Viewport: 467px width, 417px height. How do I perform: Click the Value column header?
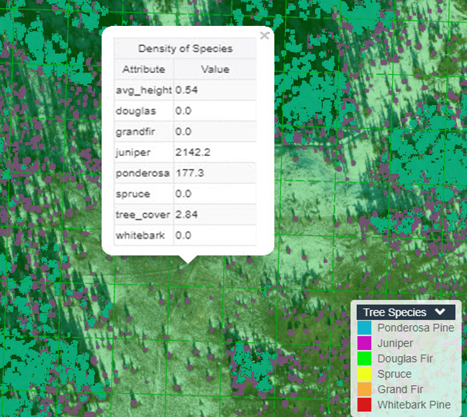[215, 69]
